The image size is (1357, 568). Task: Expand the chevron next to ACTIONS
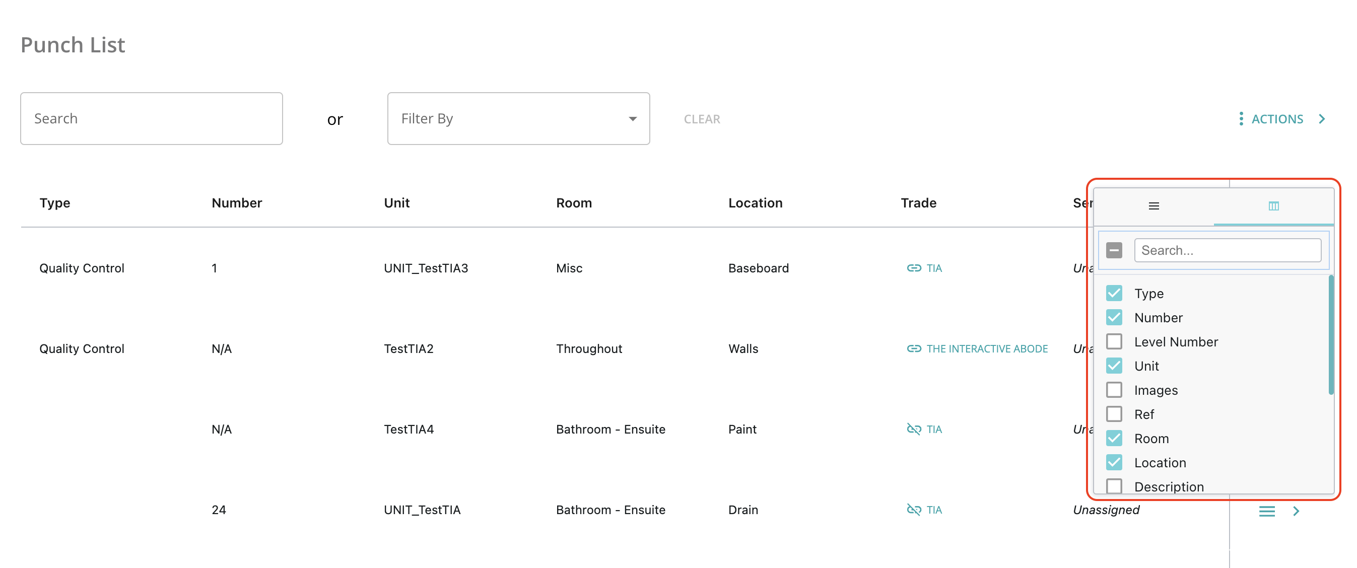pos(1322,118)
